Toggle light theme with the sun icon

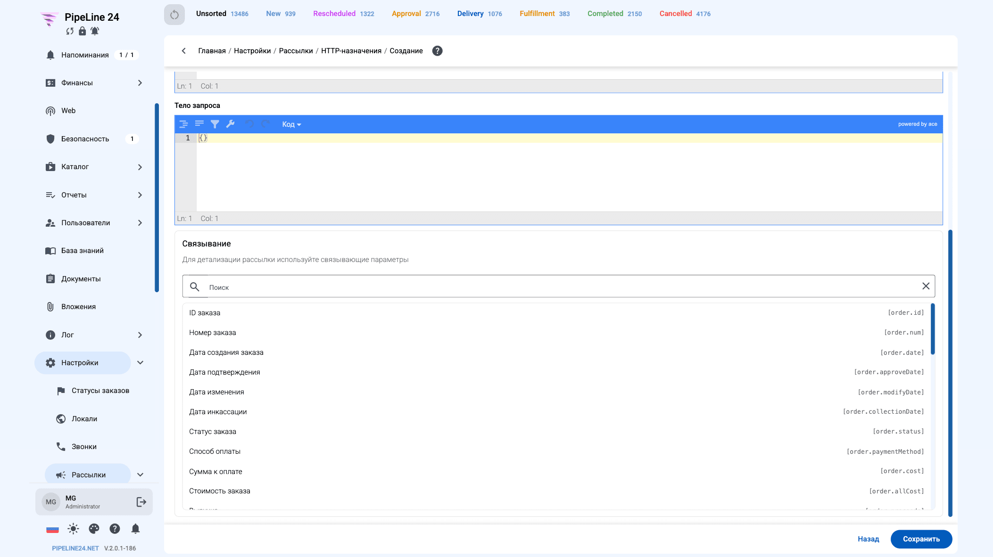click(x=73, y=529)
